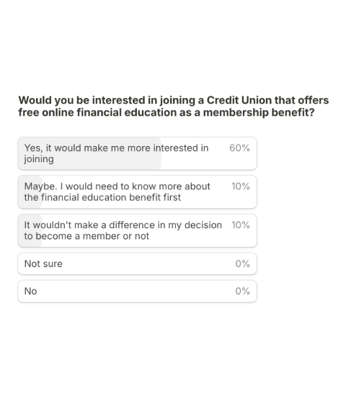346x396 pixels.
Task: Click the 60% result label
Action: [239, 148]
